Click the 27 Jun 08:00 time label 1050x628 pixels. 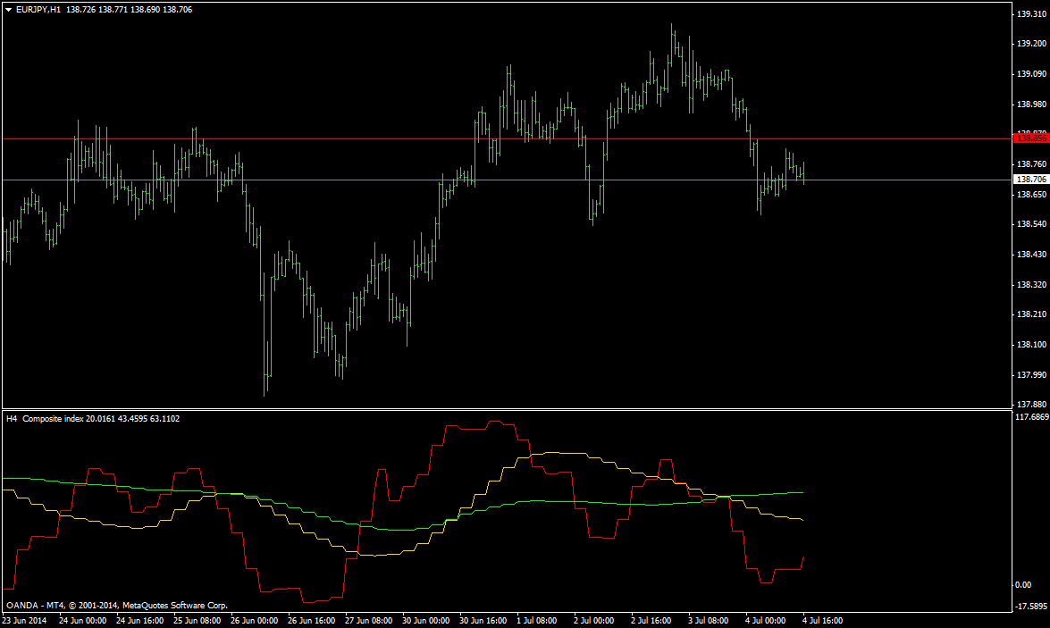(369, 621)
